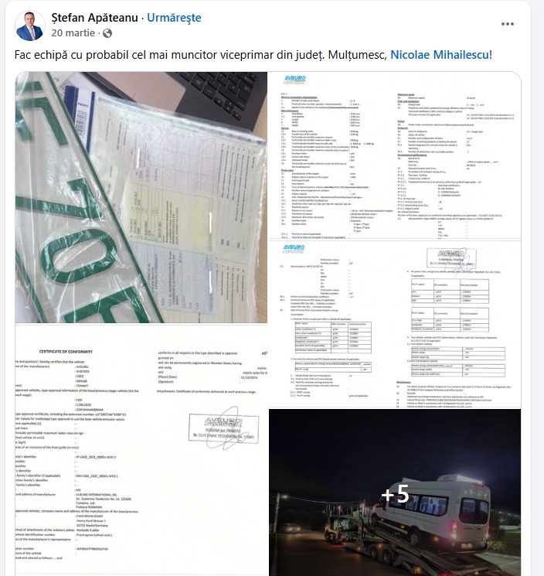Open Ștefan Apăteanu's profile picture
Screen dimensions: 544x576
[x=29, y=26]
